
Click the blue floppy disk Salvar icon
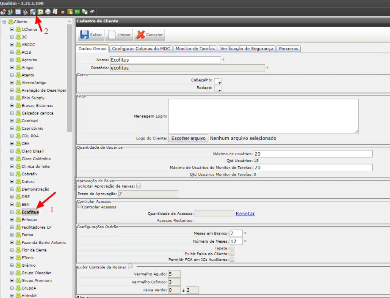(84, 35)
